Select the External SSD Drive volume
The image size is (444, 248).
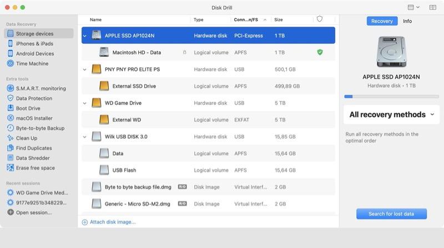coord(209,86)
